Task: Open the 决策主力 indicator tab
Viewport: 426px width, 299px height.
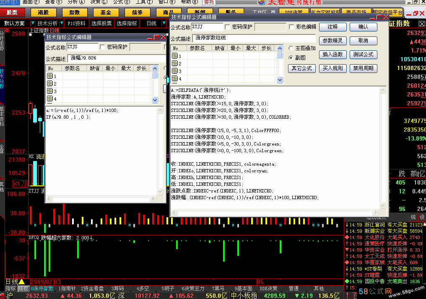Action: [x=192, y=289]
